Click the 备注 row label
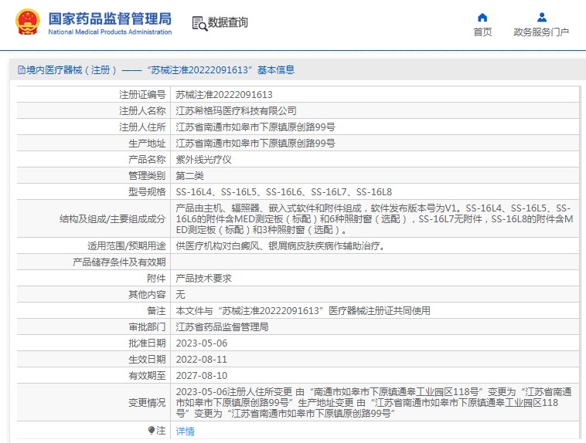Image resolution: width=586 pixels, height=443 pixels. [156, 311]
